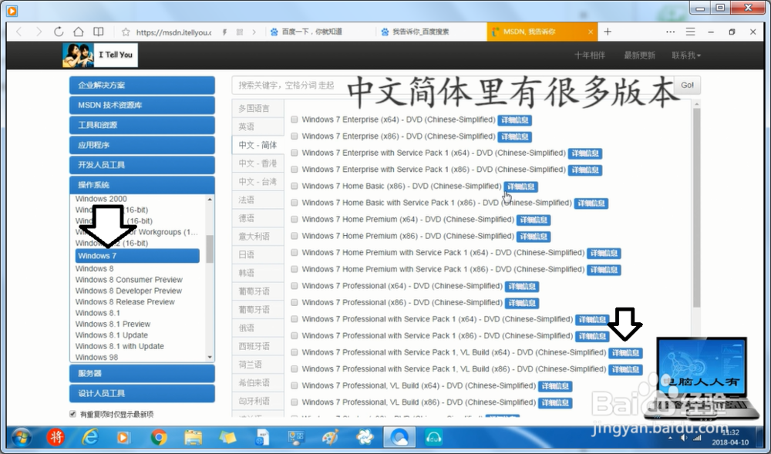
Task: Select the 日语 language tab
Action: (258, 254)
